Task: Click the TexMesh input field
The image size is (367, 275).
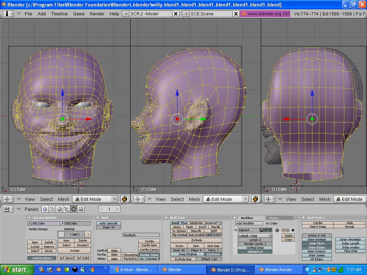Action: click(141, 235)
